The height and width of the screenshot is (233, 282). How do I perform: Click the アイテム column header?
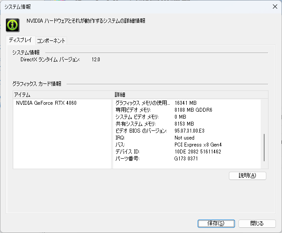(63, 95)
